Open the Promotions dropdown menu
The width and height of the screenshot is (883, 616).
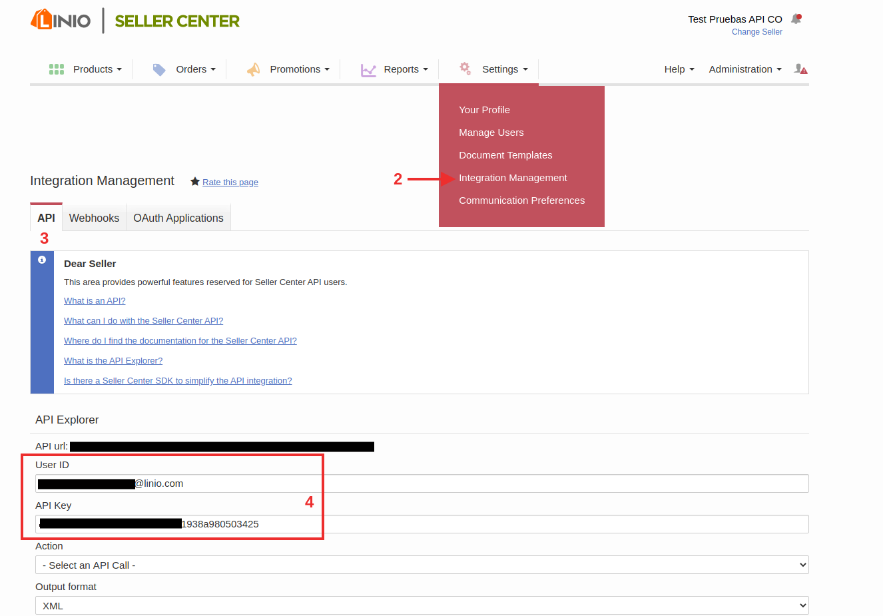pos(300,69)
